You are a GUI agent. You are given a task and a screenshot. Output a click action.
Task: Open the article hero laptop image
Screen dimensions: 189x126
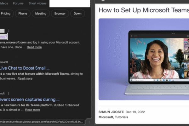coord(144,59)
